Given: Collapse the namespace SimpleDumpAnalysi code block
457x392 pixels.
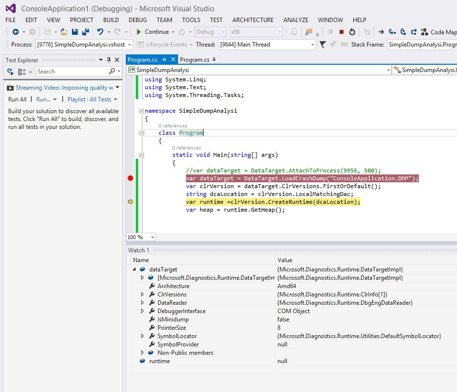Looking at the screenshot, I should pos(141,111).
